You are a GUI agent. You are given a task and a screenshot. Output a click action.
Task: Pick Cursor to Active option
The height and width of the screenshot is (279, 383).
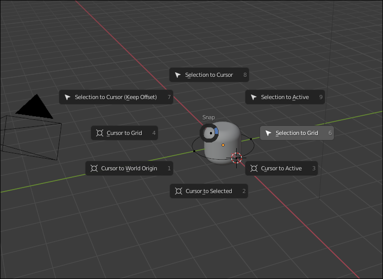tap(281, 168)
